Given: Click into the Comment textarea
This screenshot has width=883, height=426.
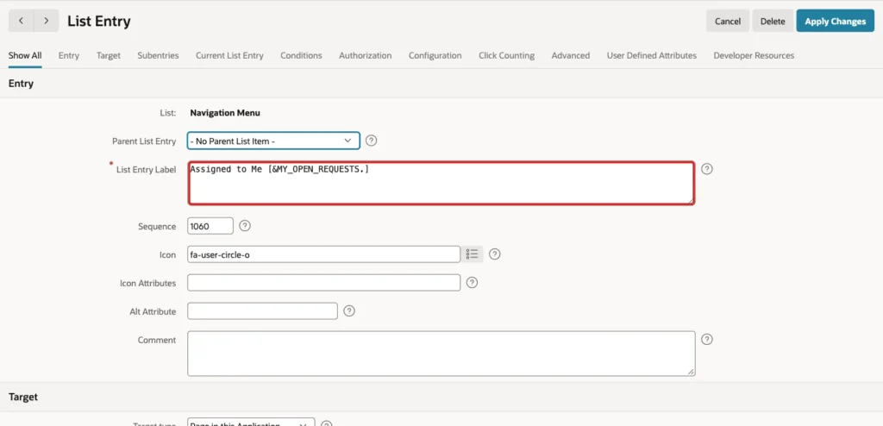Looking at the screenshot, I should coord(441,354).
